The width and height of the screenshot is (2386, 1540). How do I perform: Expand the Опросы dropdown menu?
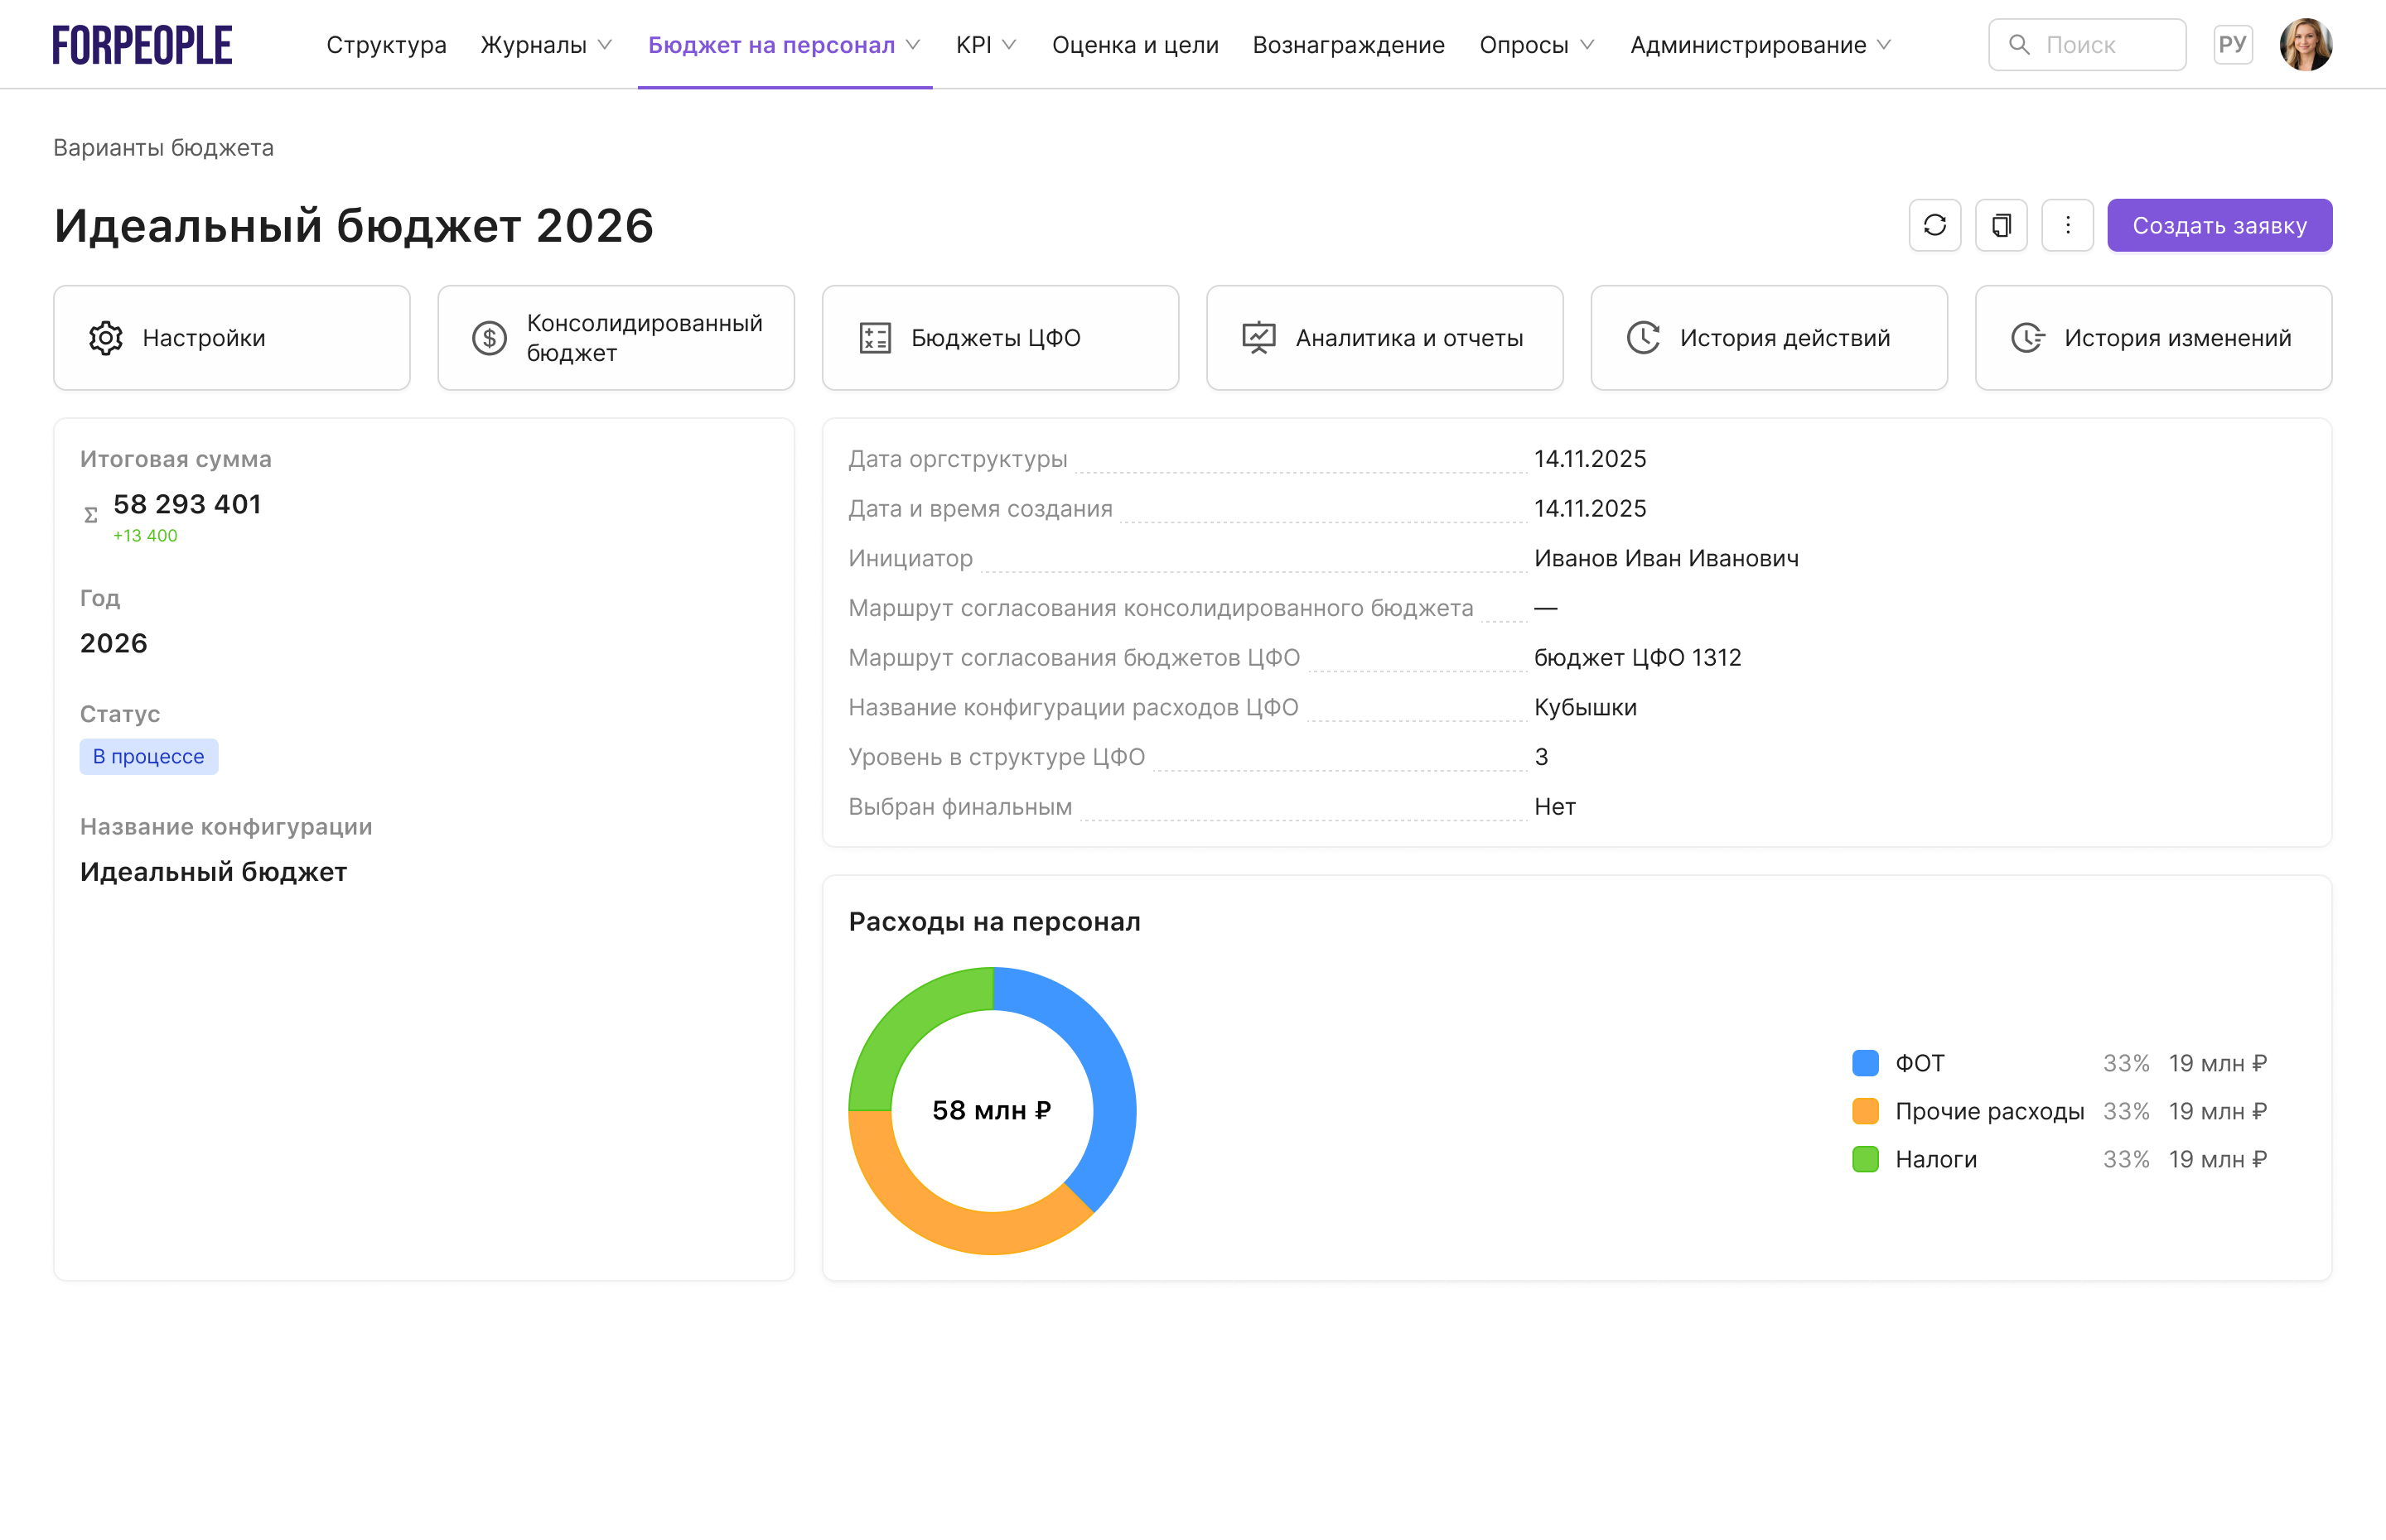[x=1536, y=45]
